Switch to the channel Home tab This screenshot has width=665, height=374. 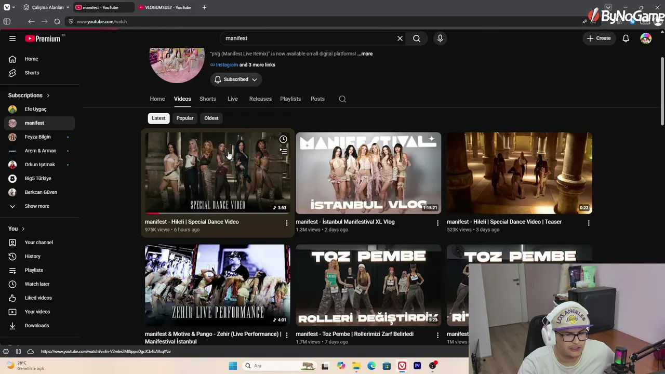[x=157, y=99]
